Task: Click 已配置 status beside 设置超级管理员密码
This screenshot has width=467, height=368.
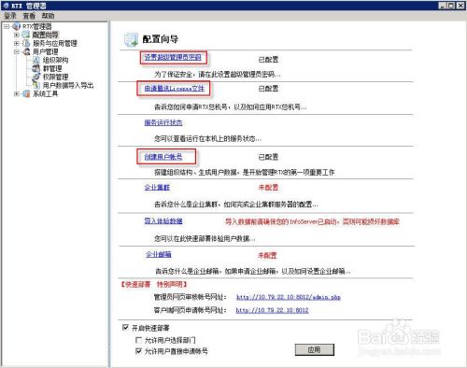Action: [x=268, y=59]
